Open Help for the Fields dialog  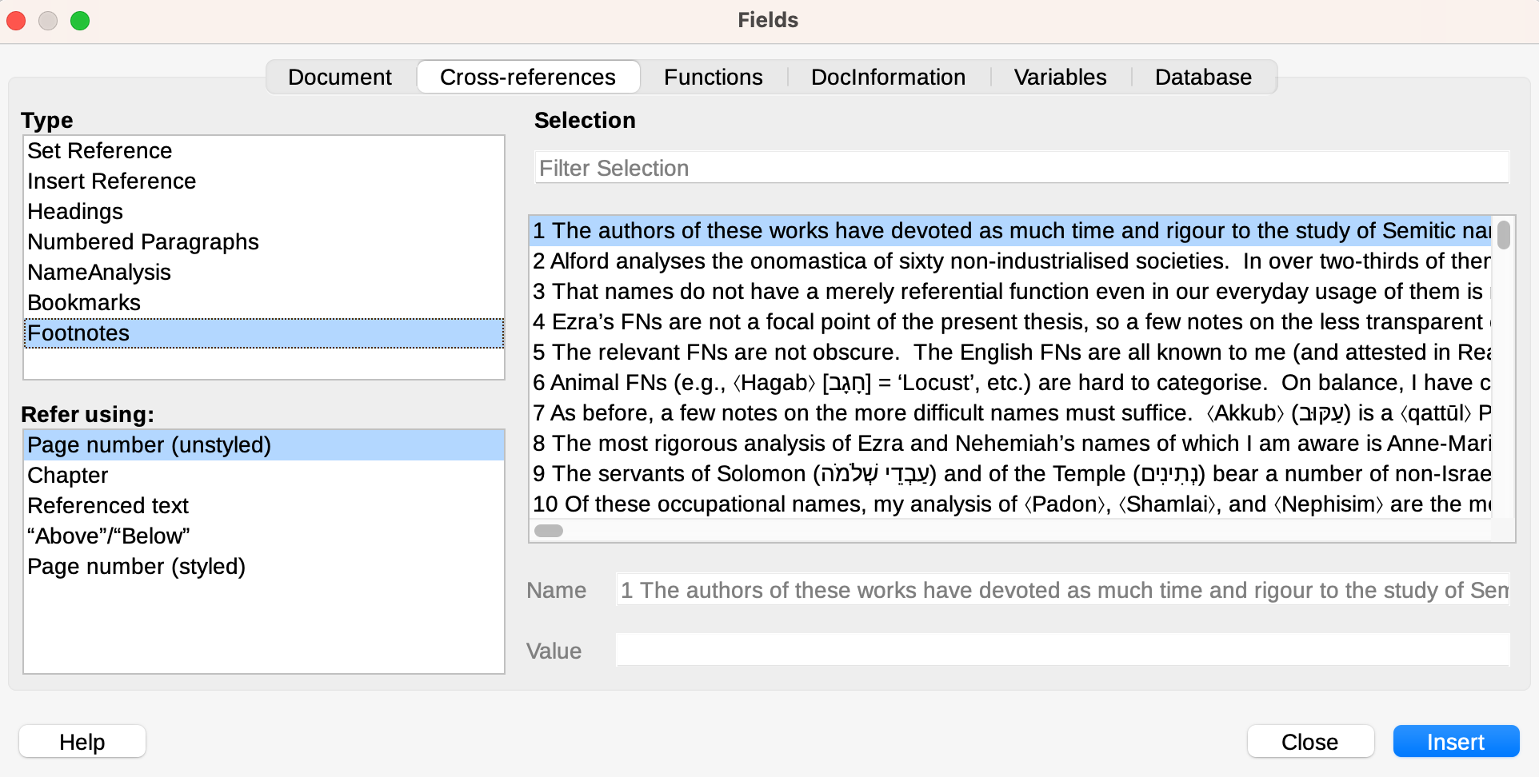[x=81, y=741]
